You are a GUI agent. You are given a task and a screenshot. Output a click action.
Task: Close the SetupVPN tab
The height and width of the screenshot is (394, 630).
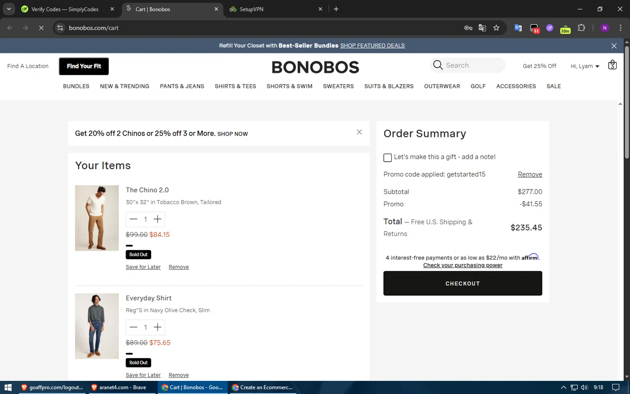point(320,9)
